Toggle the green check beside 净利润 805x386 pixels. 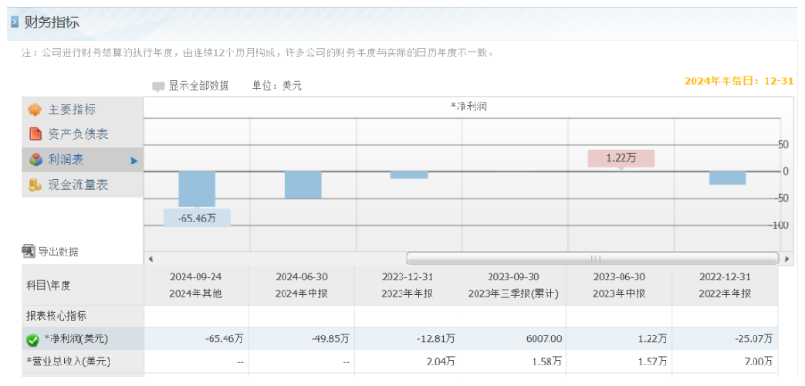tap(33, 339)
